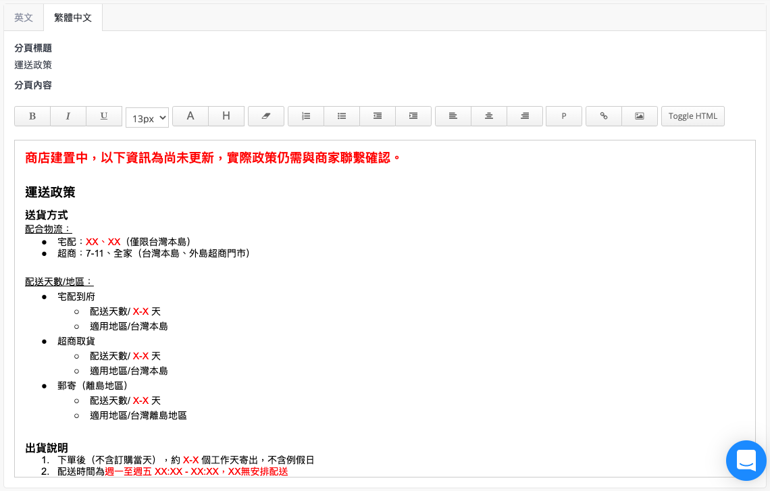Clear formatting using the eraser icon
This screenshot has height=491, width=770.
coord(266,116)
